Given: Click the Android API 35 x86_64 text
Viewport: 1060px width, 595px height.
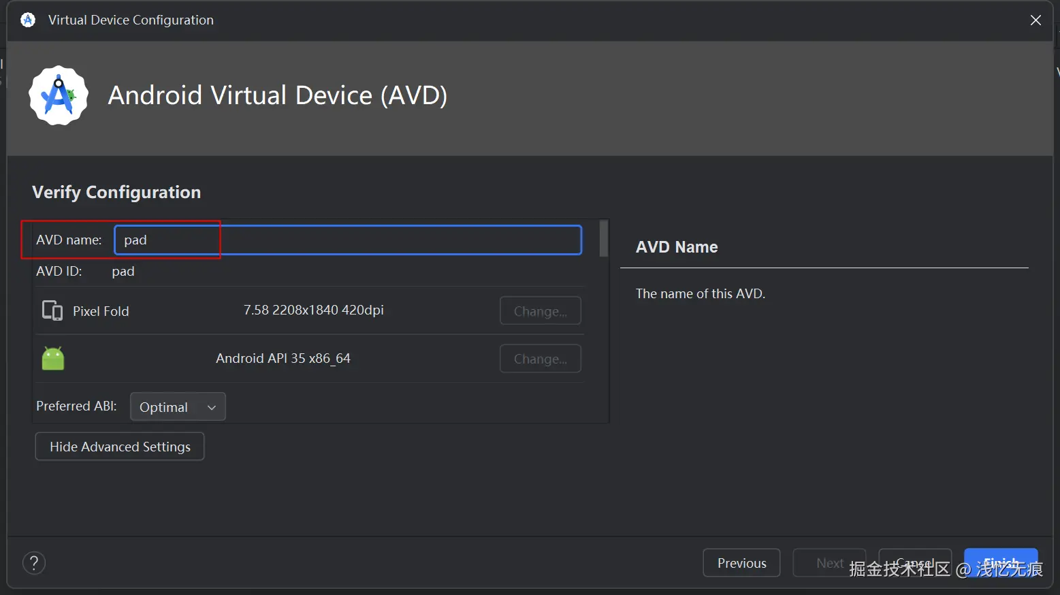Looking at the screenshot, I should coord(283,358).
